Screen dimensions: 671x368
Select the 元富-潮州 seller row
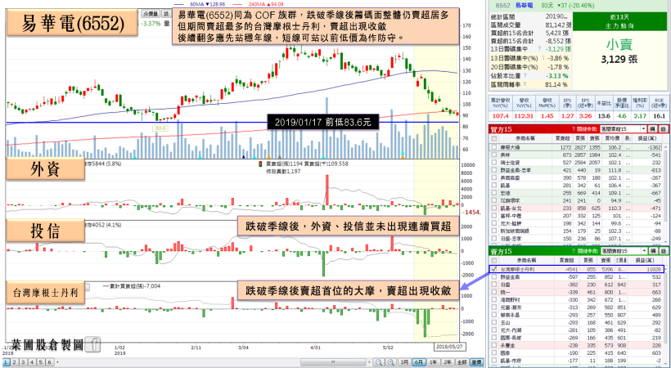click(x=576, y=307)
